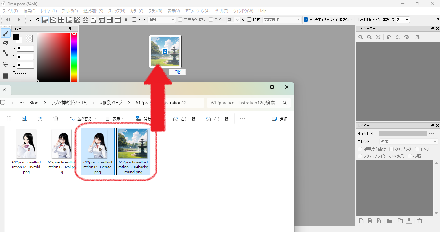440x232 pixels.
Task: Disable the anti-aliasing checkbox
Action: [x=306, y=20]
